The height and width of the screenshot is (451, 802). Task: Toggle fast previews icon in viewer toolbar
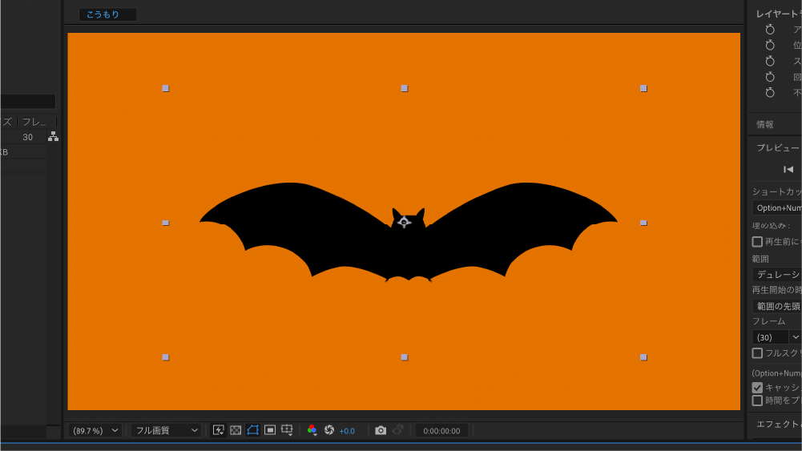point(218,430)
